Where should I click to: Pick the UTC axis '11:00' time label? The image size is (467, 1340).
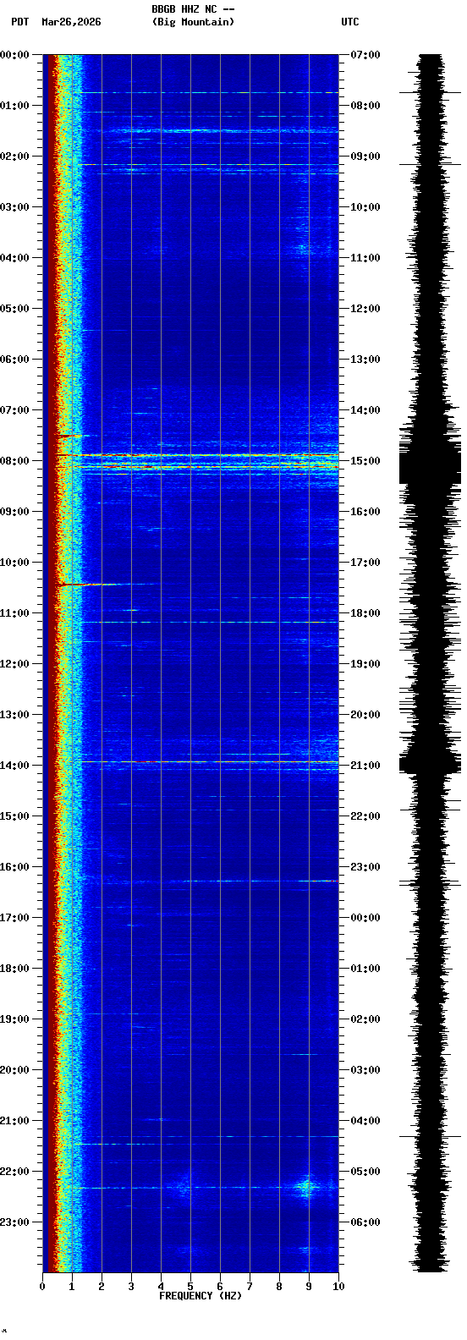coord(365,258)
